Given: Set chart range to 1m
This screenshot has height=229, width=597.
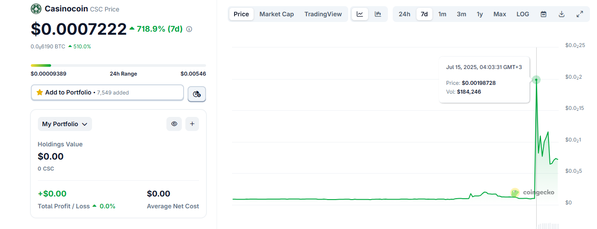Looking at the screenshot, I should 442,14.
